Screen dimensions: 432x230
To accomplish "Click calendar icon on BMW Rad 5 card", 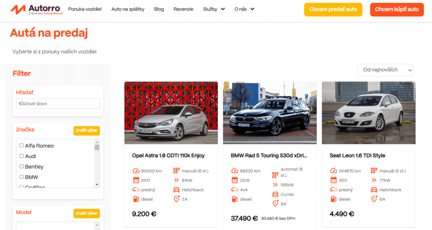I will click(235, 180).
